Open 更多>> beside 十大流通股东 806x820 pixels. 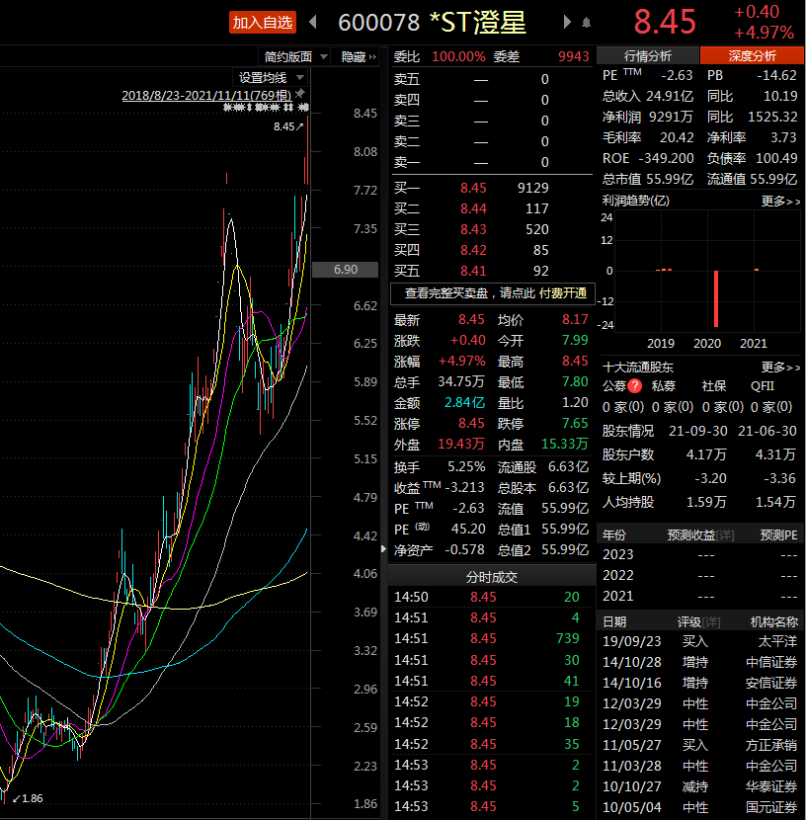tap(780, 368)
